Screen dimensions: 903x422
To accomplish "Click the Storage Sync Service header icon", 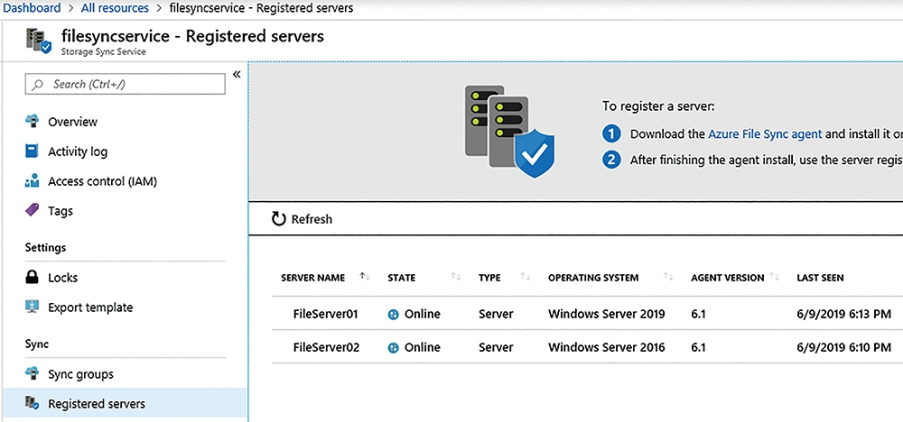I will tap(39, 41).
